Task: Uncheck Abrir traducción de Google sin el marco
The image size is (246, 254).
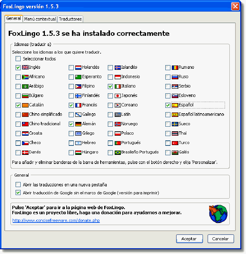Action: point(18,192)
